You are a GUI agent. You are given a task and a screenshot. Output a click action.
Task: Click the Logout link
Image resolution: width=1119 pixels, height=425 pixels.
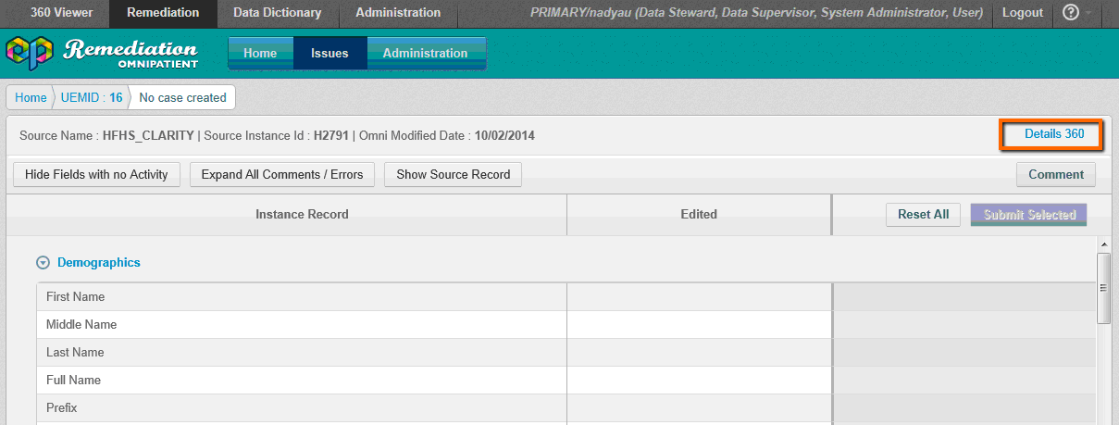(1022, 13)
